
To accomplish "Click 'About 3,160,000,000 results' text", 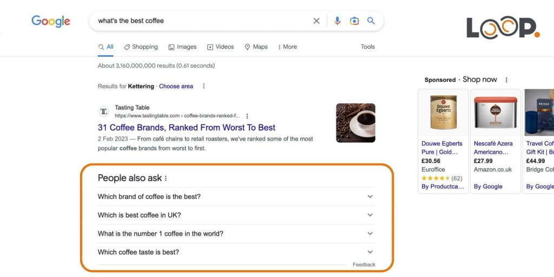I will [156, 65].
